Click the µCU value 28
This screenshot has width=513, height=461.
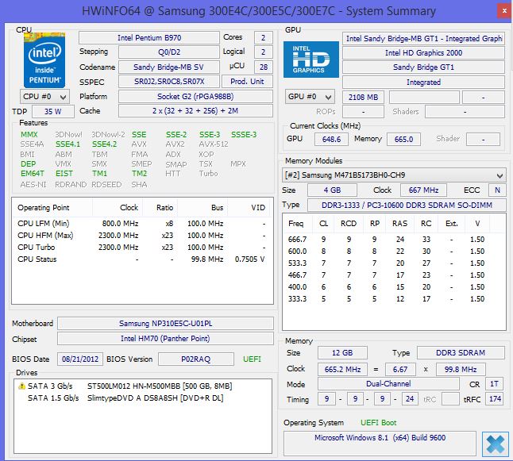[x=263, y=67]
